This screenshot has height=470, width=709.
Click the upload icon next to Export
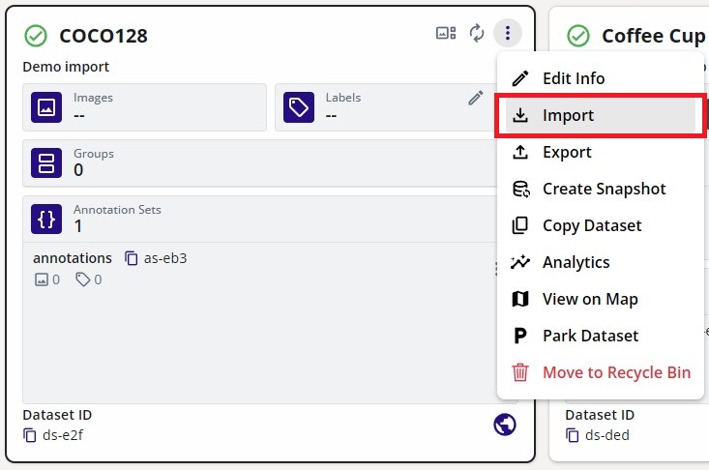520,152
